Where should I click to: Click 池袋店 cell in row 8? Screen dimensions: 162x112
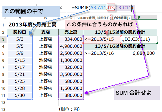pyautogui.click(x=46, y=74)
